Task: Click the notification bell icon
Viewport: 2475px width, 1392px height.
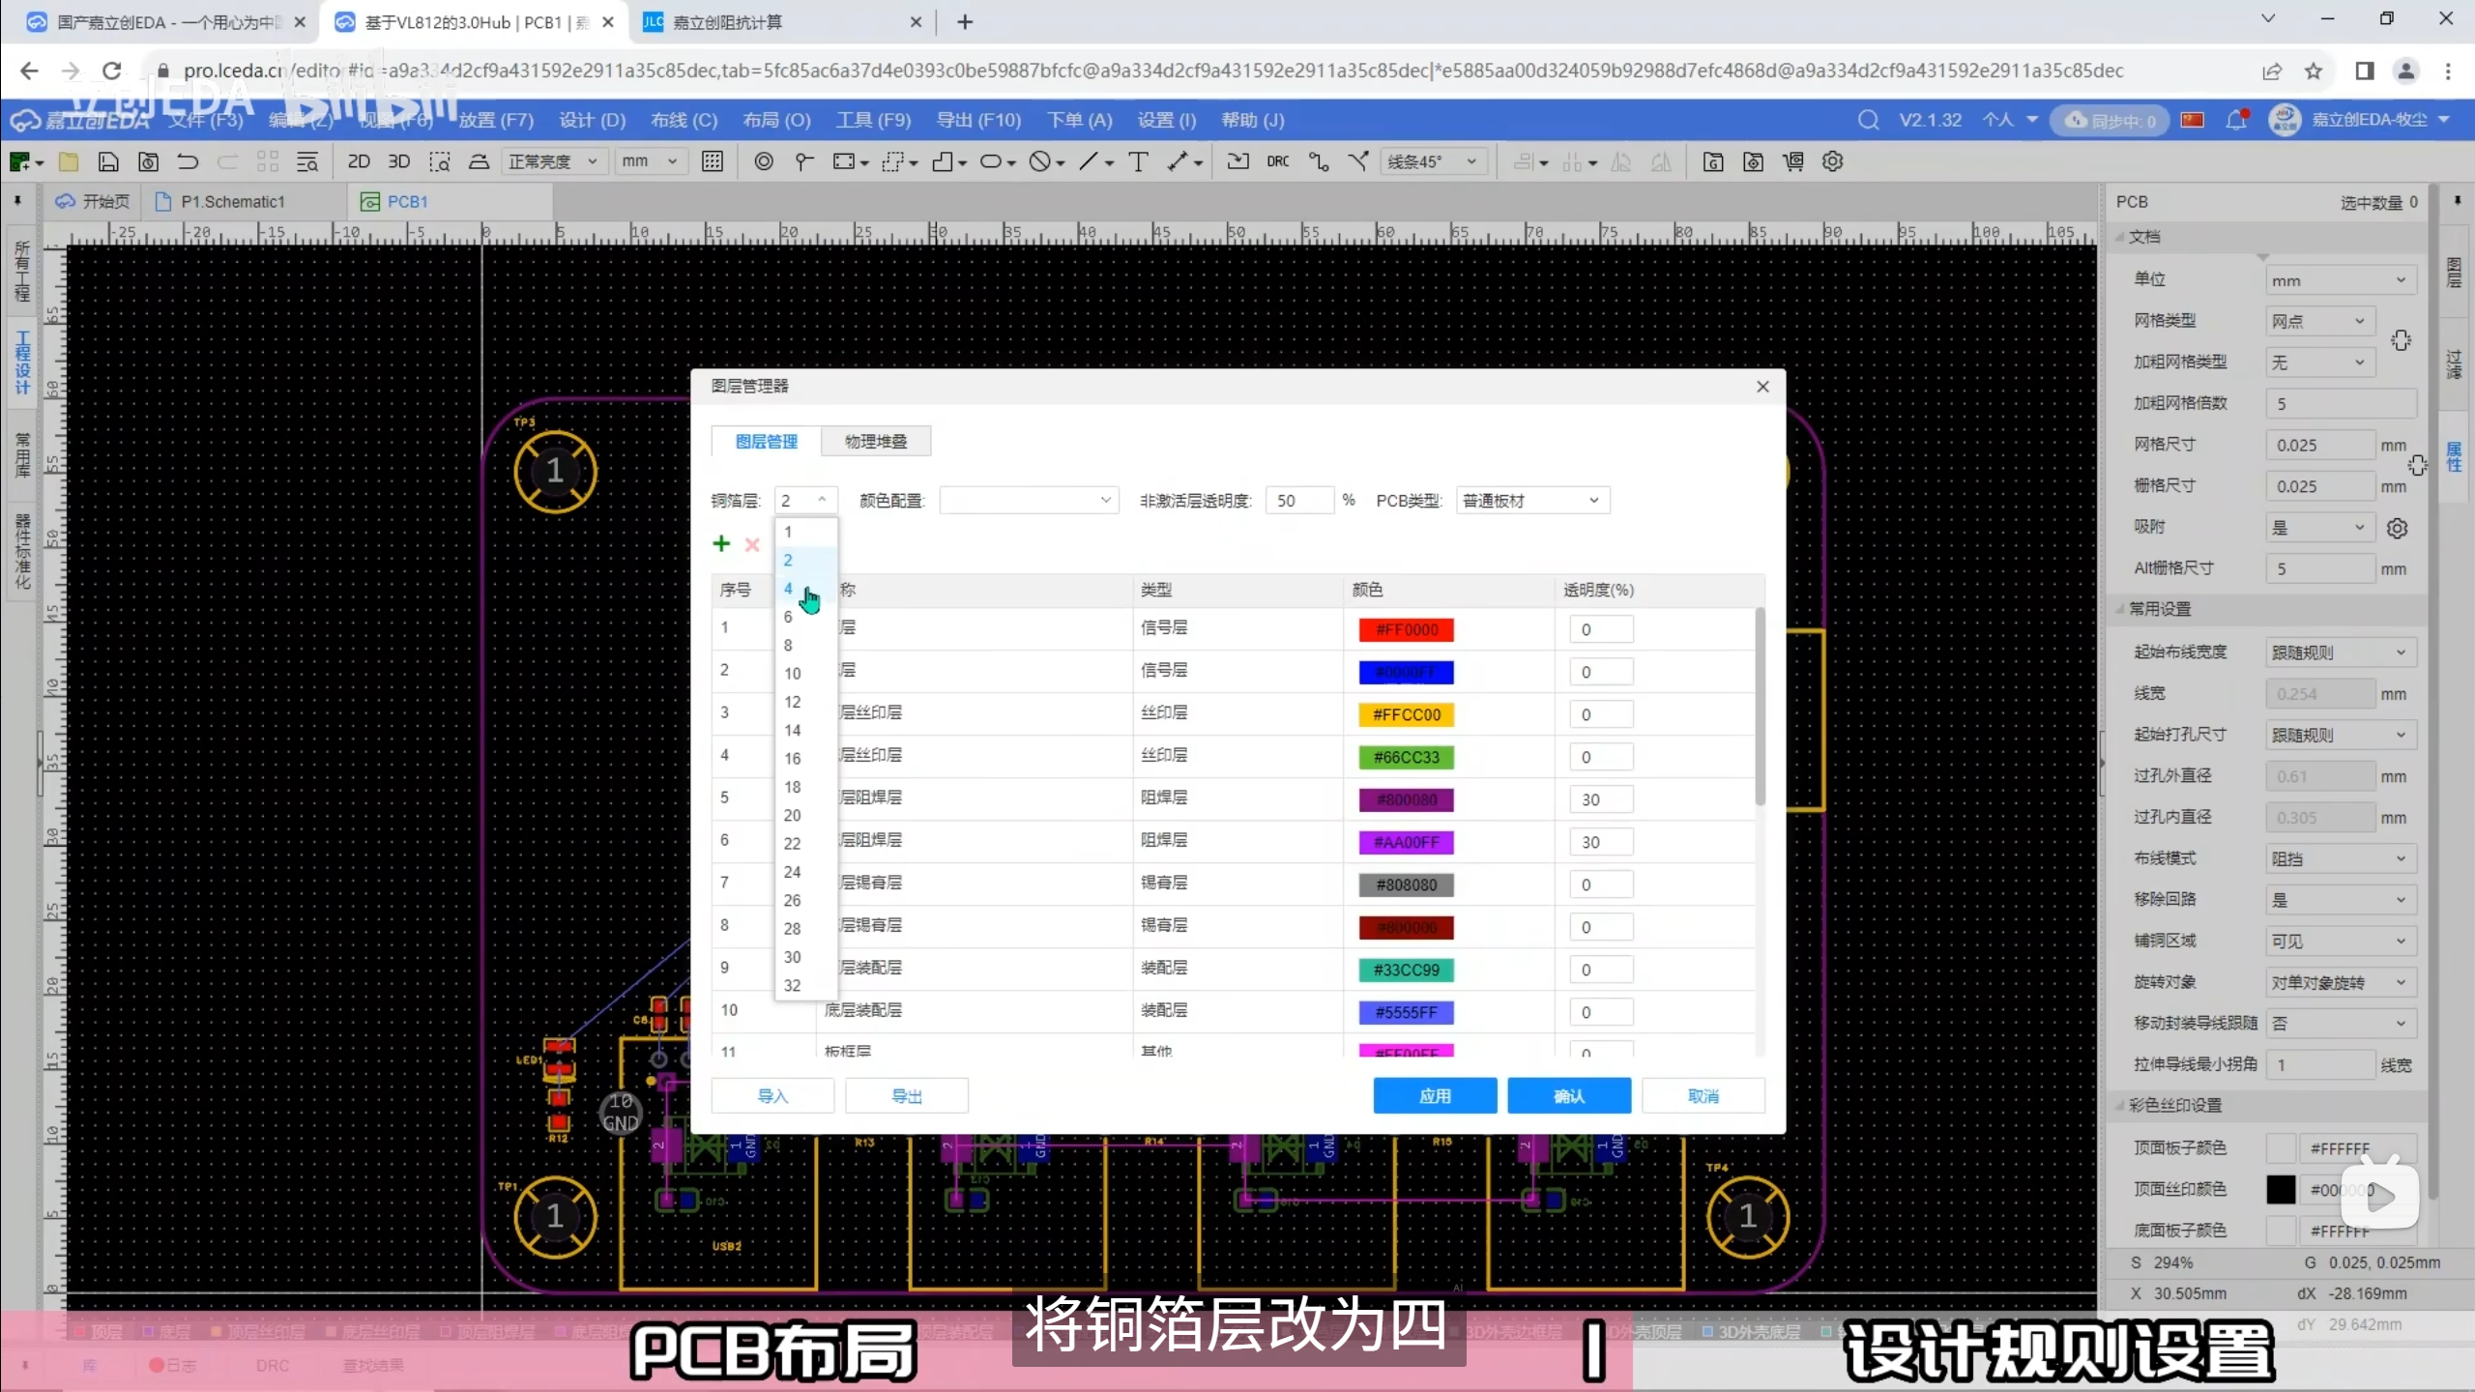Action: click(2235, 120)
